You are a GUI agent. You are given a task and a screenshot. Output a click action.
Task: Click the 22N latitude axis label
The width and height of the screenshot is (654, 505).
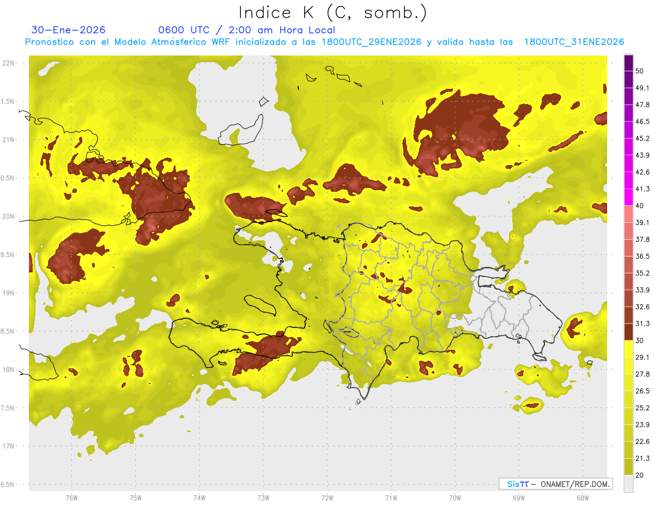(9, 63)
